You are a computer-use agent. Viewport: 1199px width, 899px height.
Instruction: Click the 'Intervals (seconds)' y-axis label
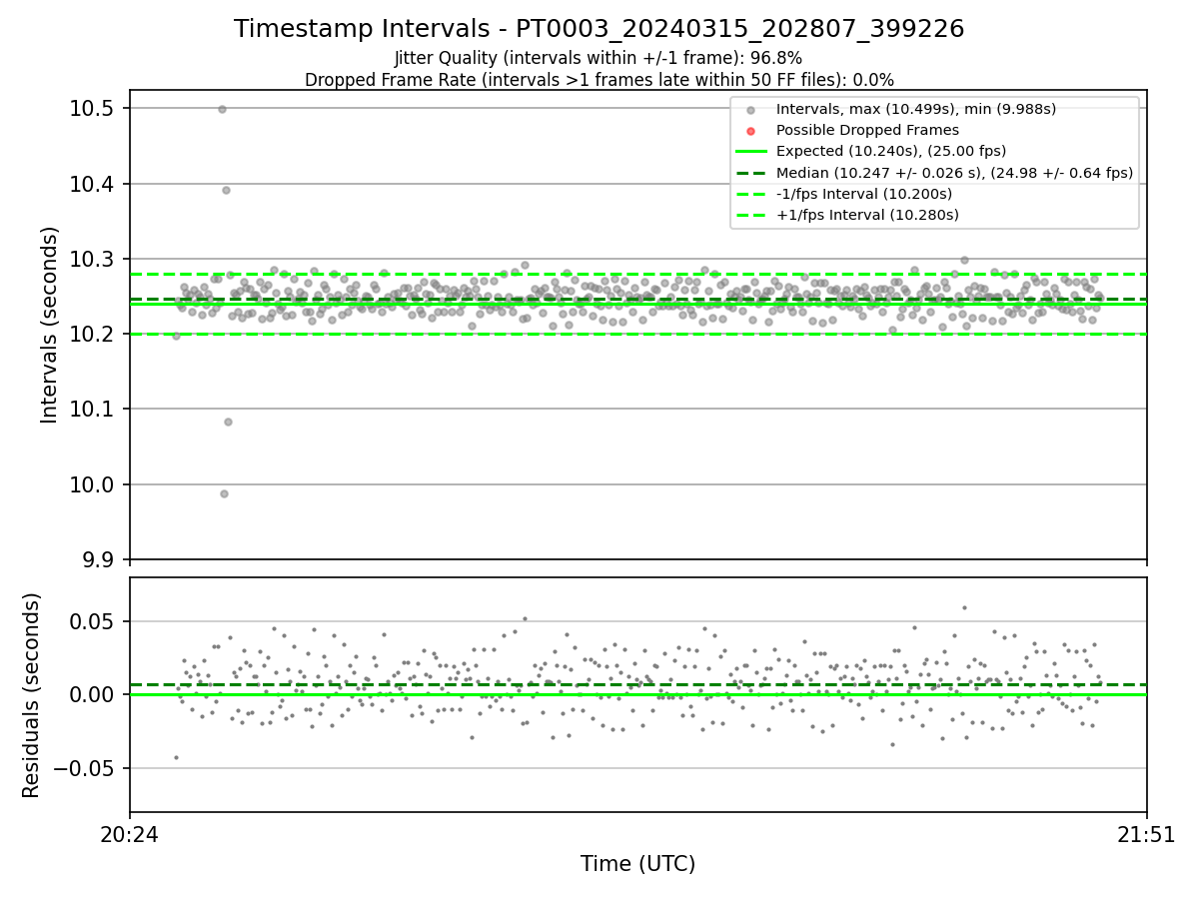(50, 325)
